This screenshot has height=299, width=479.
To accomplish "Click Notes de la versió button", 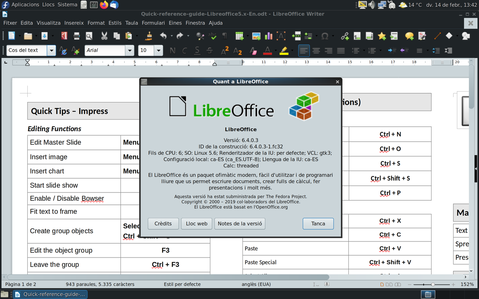I will pos(240,224).
